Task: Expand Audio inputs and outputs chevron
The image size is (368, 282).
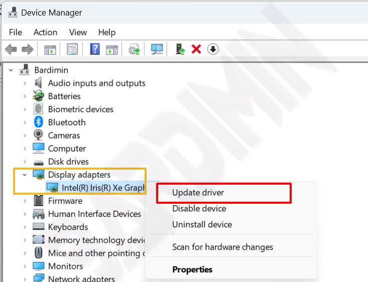Action: pos(25,83)
